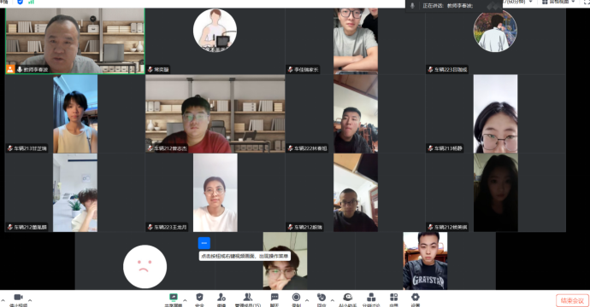
Task: Open breakout rooms
Action: tap(371, 298)
